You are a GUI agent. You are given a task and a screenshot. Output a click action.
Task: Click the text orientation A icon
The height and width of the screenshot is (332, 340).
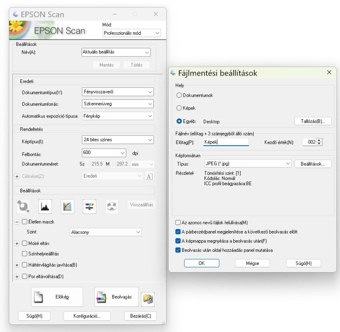tap(149, 177)
